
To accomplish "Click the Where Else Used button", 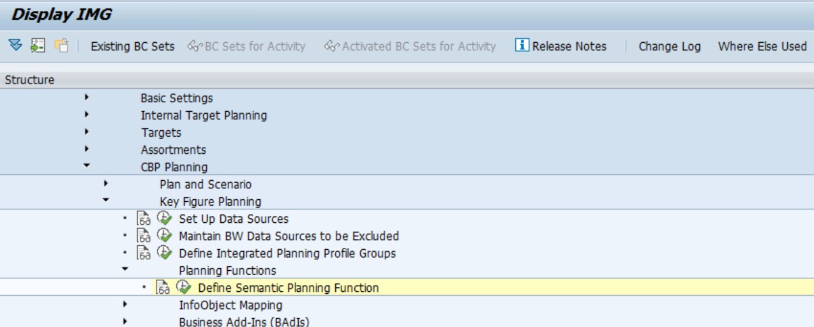I will [762, 47].
